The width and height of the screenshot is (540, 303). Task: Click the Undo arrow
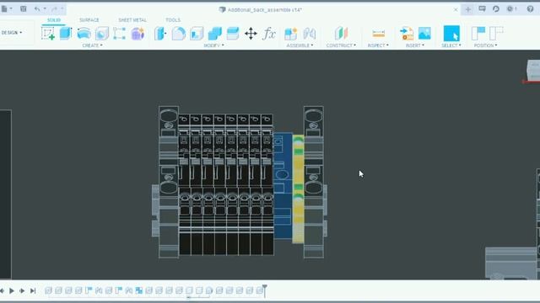click(x=37, y=9)
